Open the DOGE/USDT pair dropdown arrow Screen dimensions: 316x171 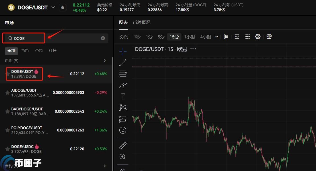pyautogui.click(x=53, y=7)
